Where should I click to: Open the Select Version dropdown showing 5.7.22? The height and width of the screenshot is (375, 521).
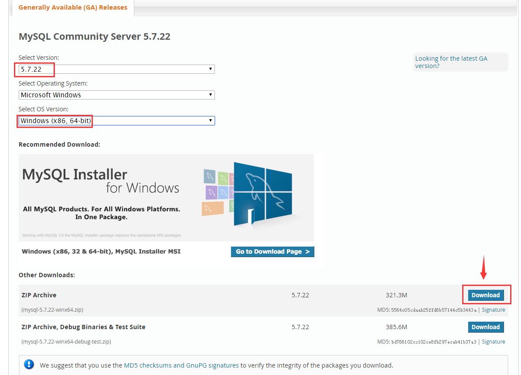tap(117, 69)
